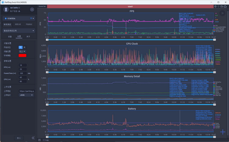Click the PerfDog app logo in title bar
This screenshot has height=142, width=229.
click(x=3, y=2)
